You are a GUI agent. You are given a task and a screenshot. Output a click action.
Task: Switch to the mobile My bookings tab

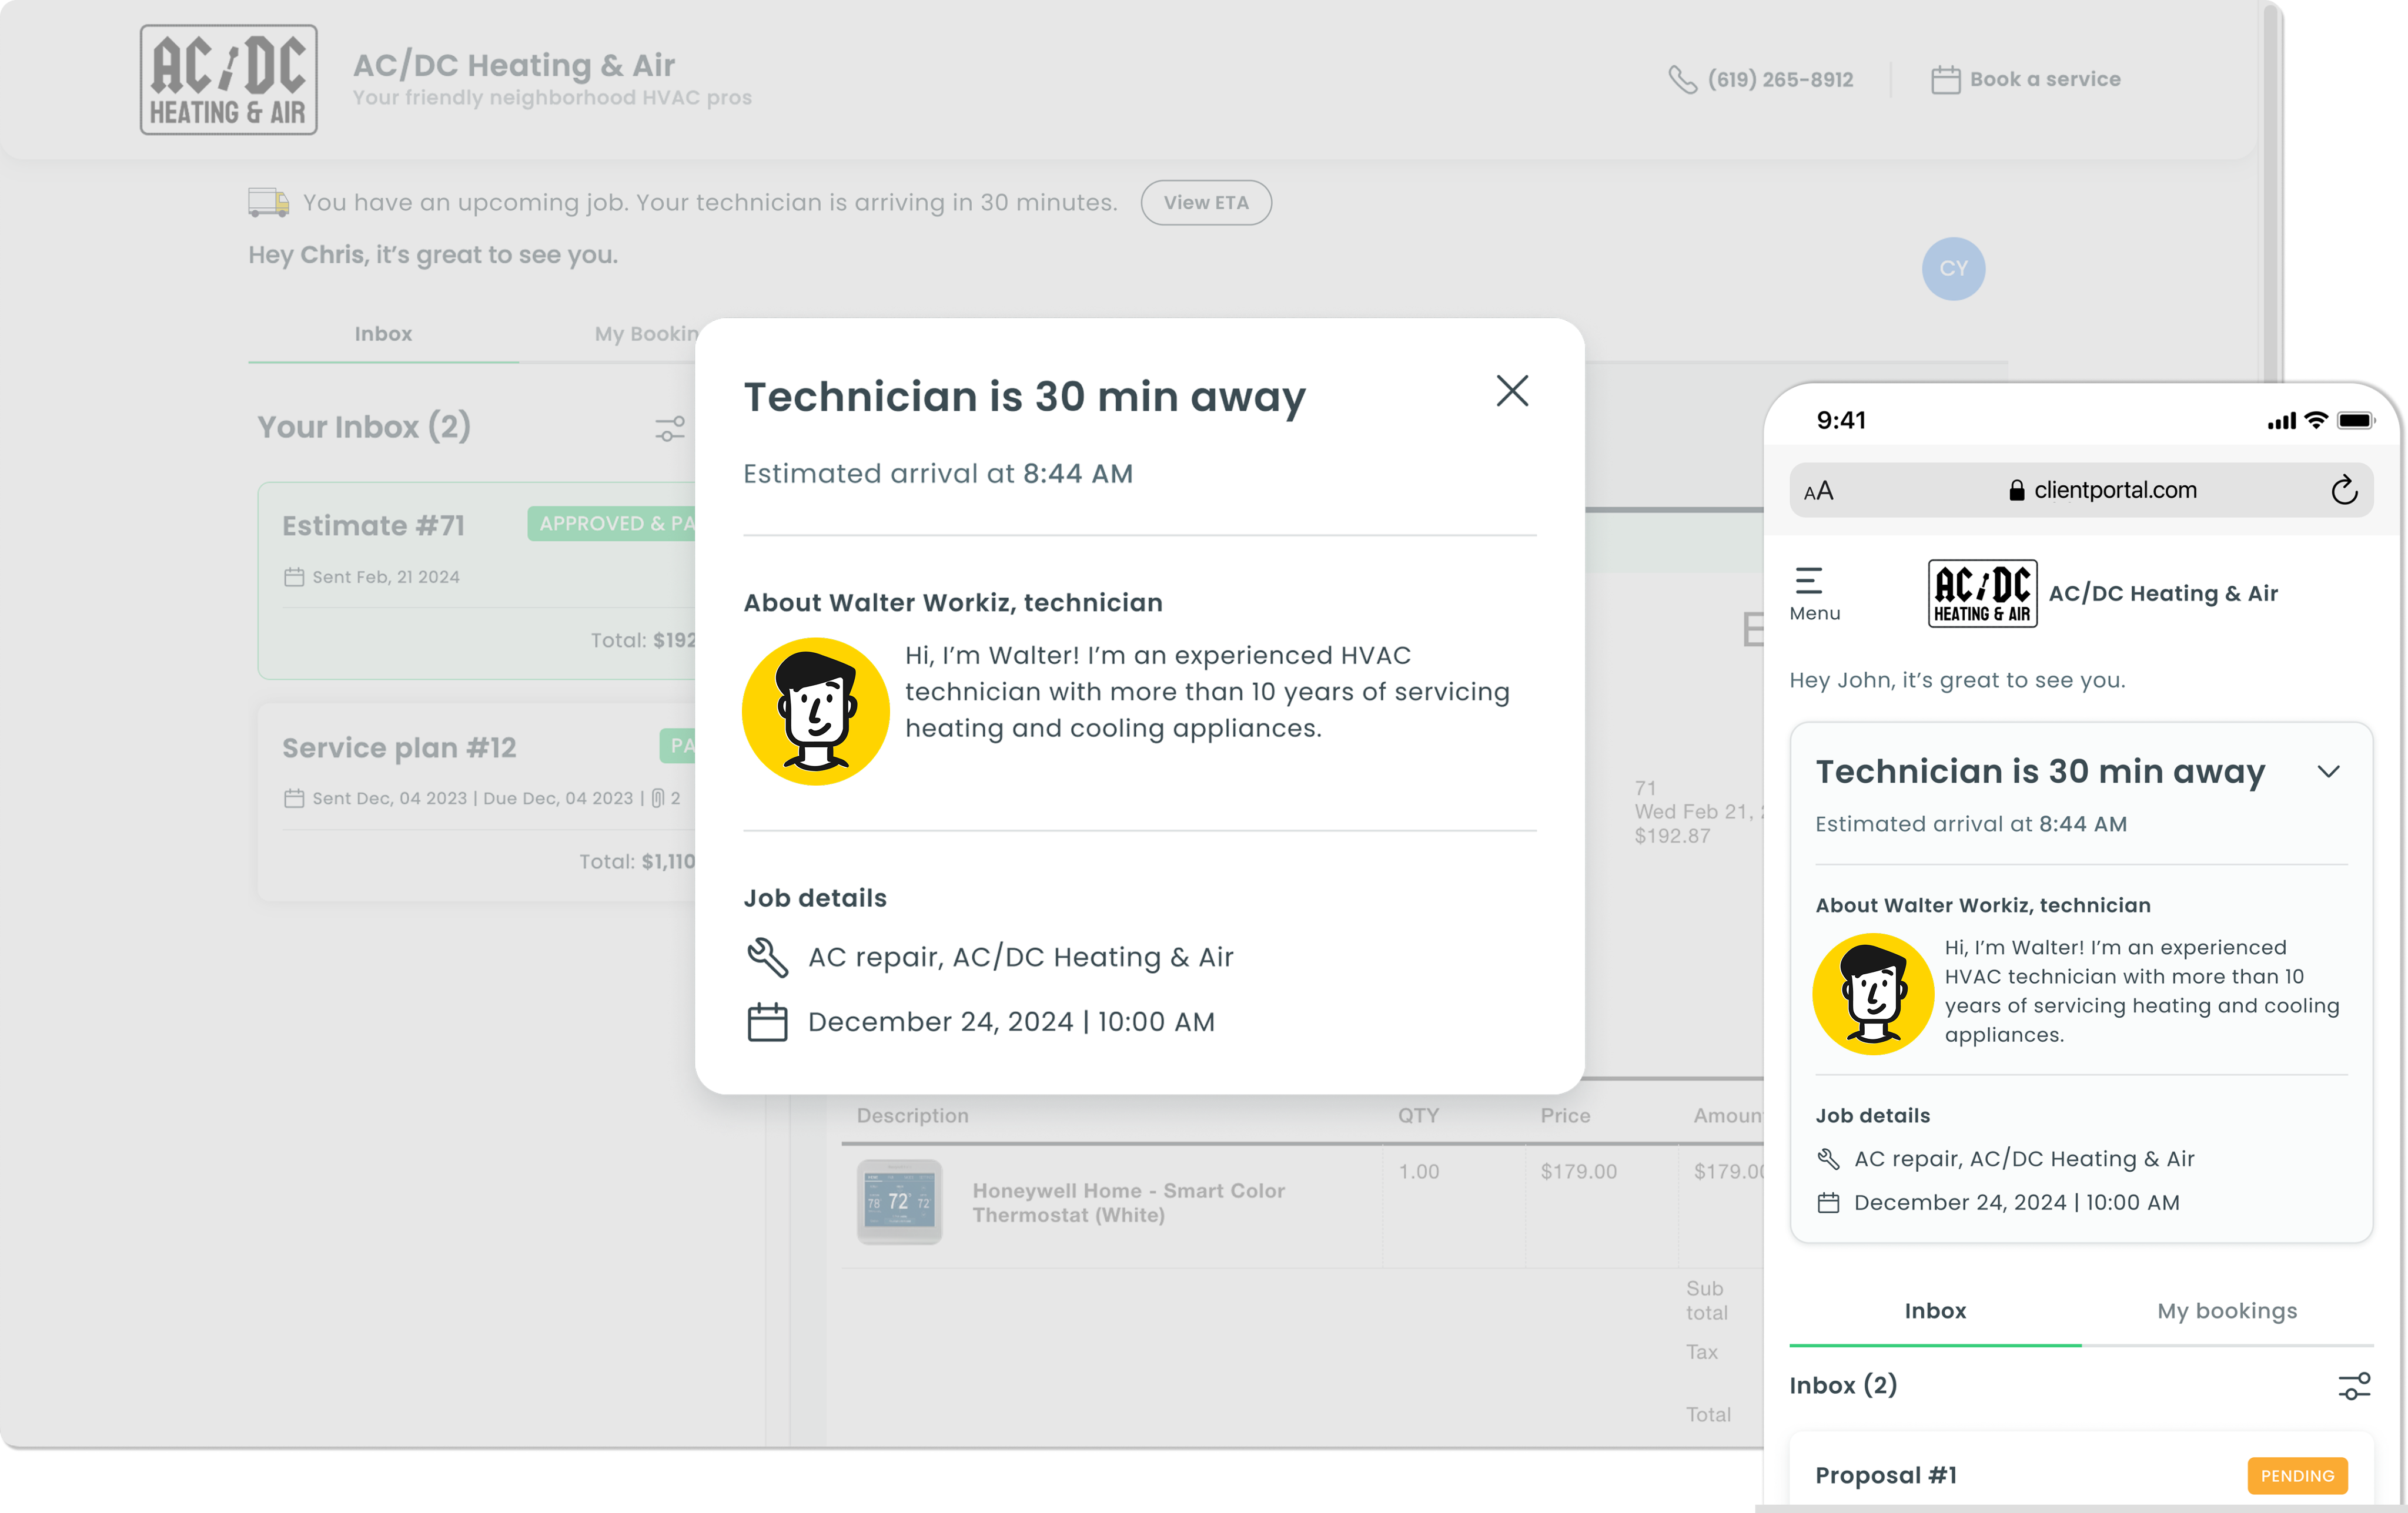[x=2227, y=1311]
